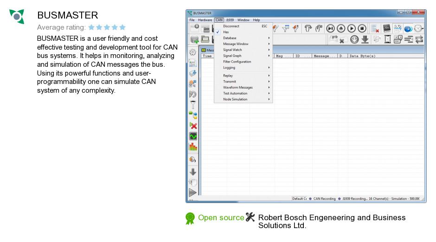
Task: Click the node tree icon in left sidebar
Action: (193, 115)
